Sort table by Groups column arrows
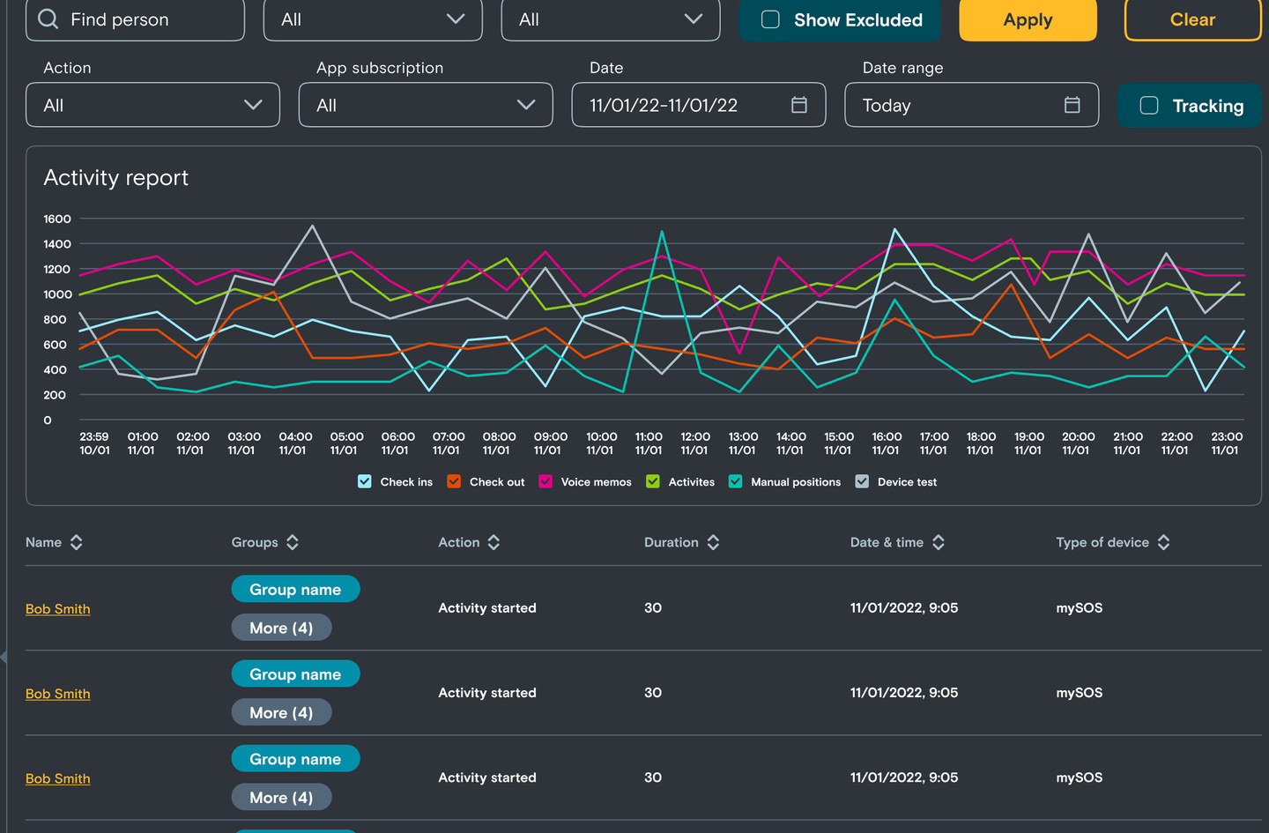Image resolution: width=1269 pixels, height=833 pixels. (293, 542)
